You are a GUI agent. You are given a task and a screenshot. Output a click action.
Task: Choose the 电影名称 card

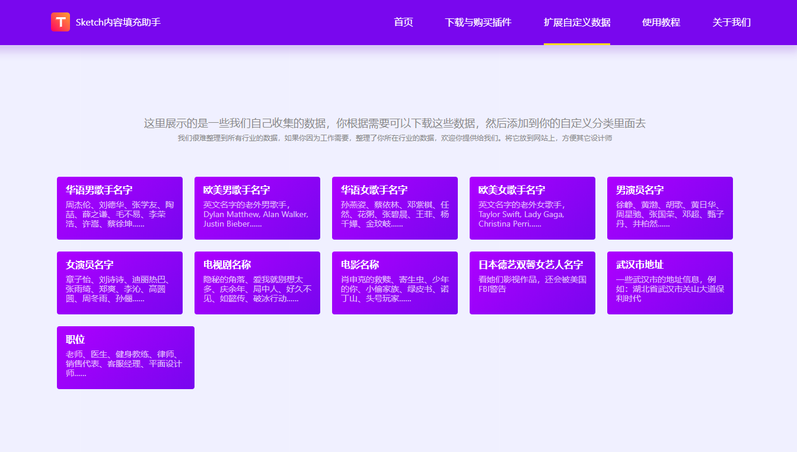395,283
